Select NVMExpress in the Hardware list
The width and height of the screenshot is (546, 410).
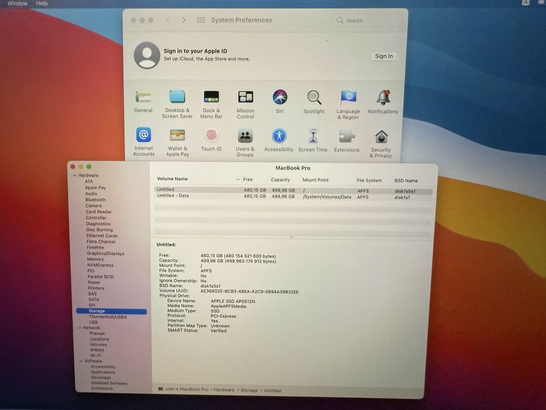(x=100, y=265)
